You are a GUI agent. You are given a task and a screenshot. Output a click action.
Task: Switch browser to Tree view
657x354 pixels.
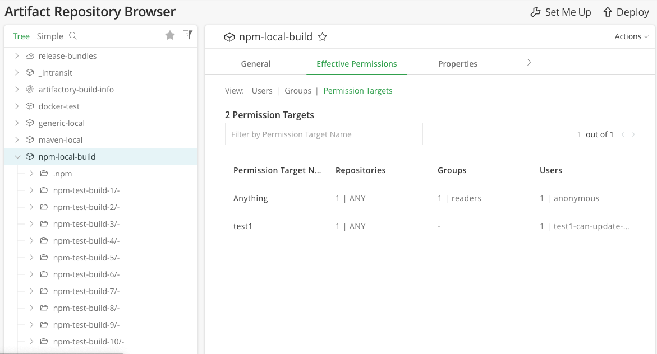pos(21,36)
